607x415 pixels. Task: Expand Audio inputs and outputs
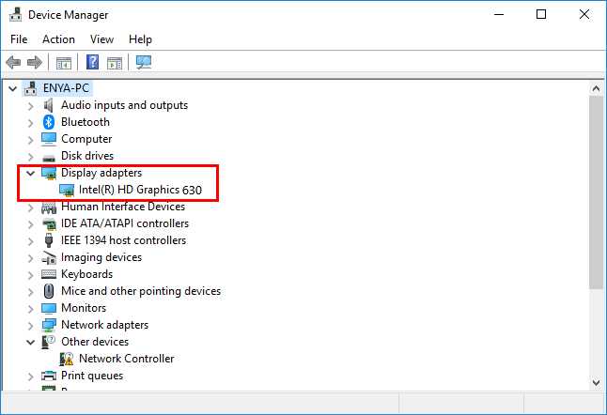tap(31, 106)
